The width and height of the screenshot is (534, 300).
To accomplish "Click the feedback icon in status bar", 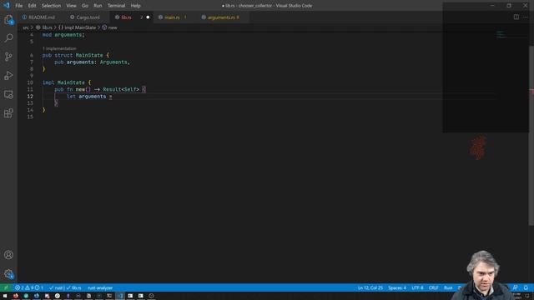I will pyautogui.click(x=515, y=287).
